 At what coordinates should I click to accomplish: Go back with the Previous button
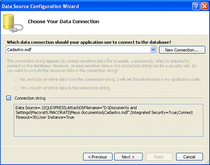98,157
